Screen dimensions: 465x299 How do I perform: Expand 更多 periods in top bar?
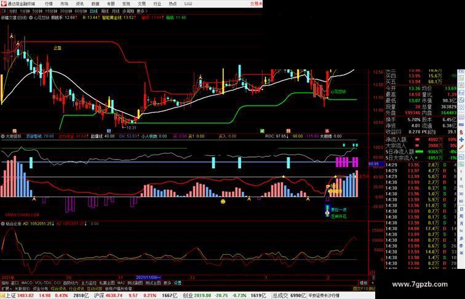coord(141,11)
